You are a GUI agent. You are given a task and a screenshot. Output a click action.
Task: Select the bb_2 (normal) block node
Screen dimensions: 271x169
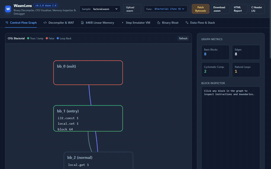click(99, 161)
